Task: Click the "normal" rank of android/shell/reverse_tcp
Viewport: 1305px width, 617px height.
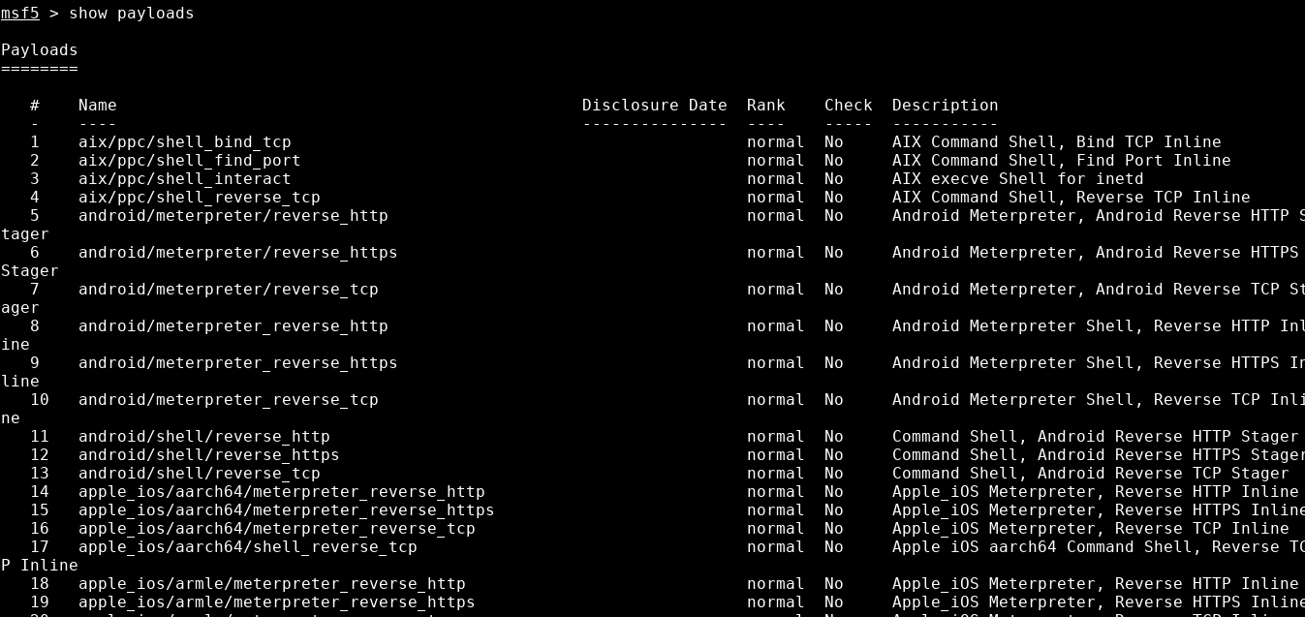Action: pos(775,474)
